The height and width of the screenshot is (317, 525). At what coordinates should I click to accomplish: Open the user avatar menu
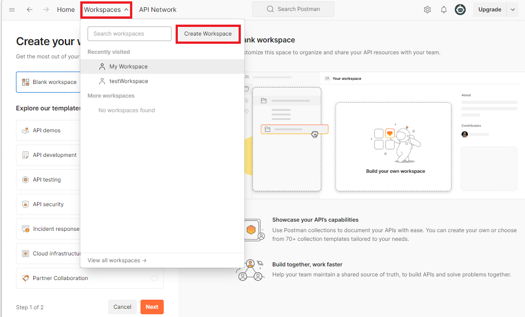(x=460, y=10)
